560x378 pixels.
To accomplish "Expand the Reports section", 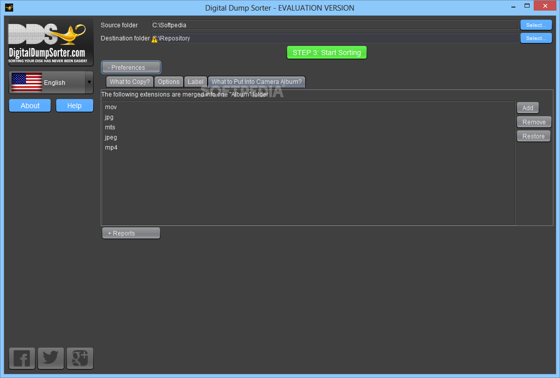I will [x=131, y=233].
